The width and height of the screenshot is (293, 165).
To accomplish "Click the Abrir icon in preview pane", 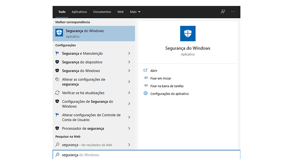I will pos(145,70).
